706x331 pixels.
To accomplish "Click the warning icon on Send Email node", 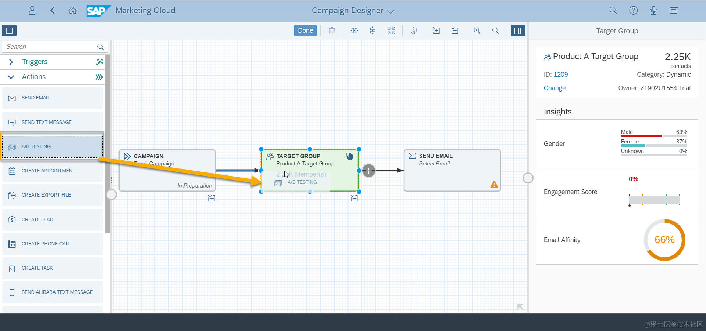I will (x=494, y=185).
